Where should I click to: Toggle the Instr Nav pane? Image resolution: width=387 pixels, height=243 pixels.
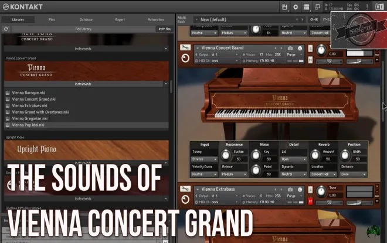[165, 29]
